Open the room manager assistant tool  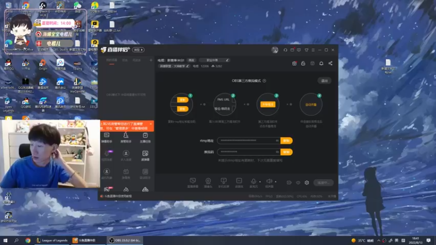tap(126, 138)
